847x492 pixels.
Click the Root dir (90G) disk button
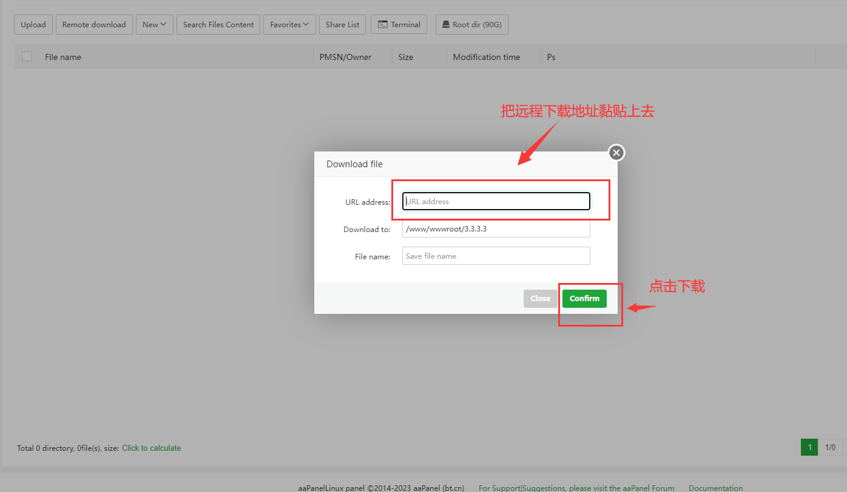pos(471,25)
